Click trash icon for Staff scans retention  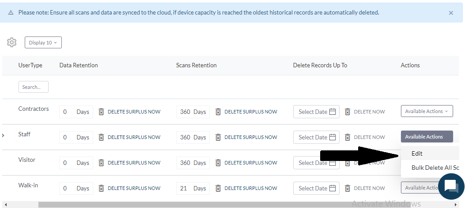click(218, 137)
